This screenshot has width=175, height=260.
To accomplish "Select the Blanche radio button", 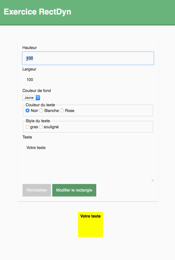I will [x=41, y=110].
